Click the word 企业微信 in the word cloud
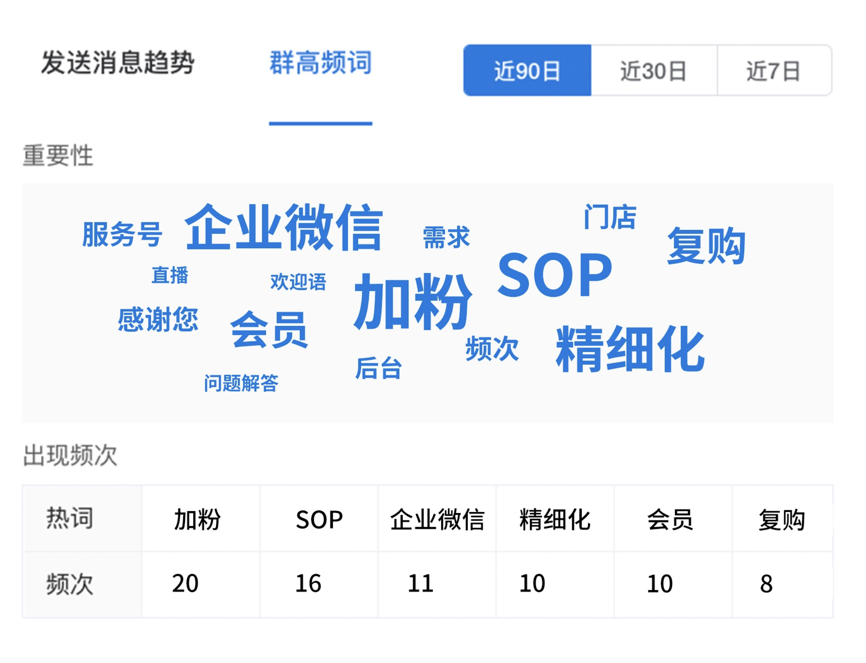866x663 pixels. 284,227
